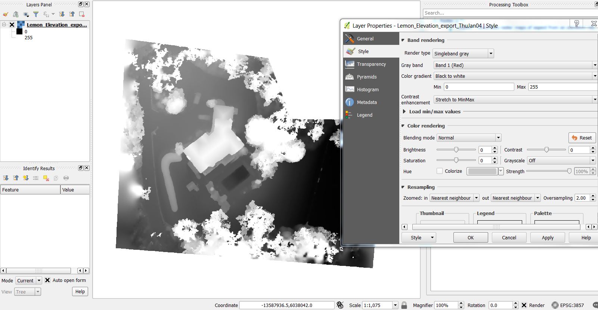The image size is (598, 310).
Task: Click the scale lock padlock icon
Action: (x=404, y=305)
